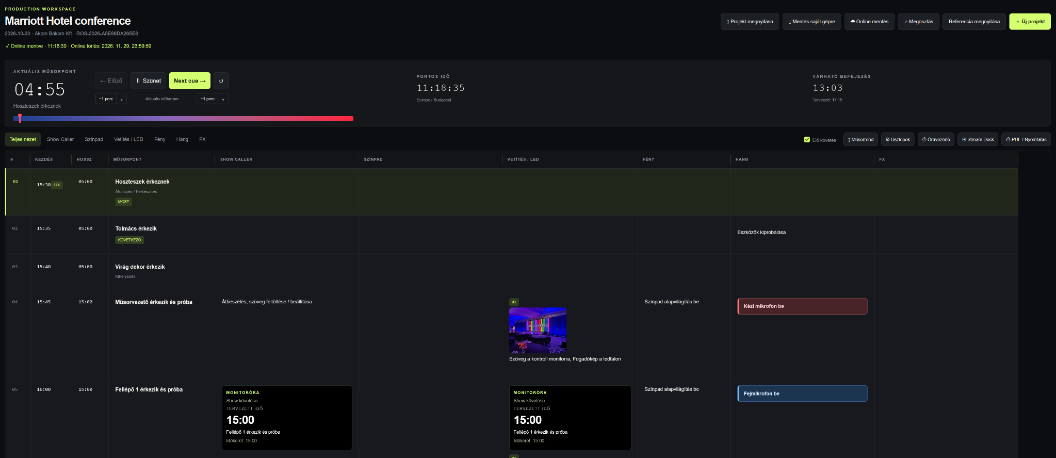Create a project with Új projekt
The height and width of the screenshot is (458, 1056).
tap(1030, 22)
